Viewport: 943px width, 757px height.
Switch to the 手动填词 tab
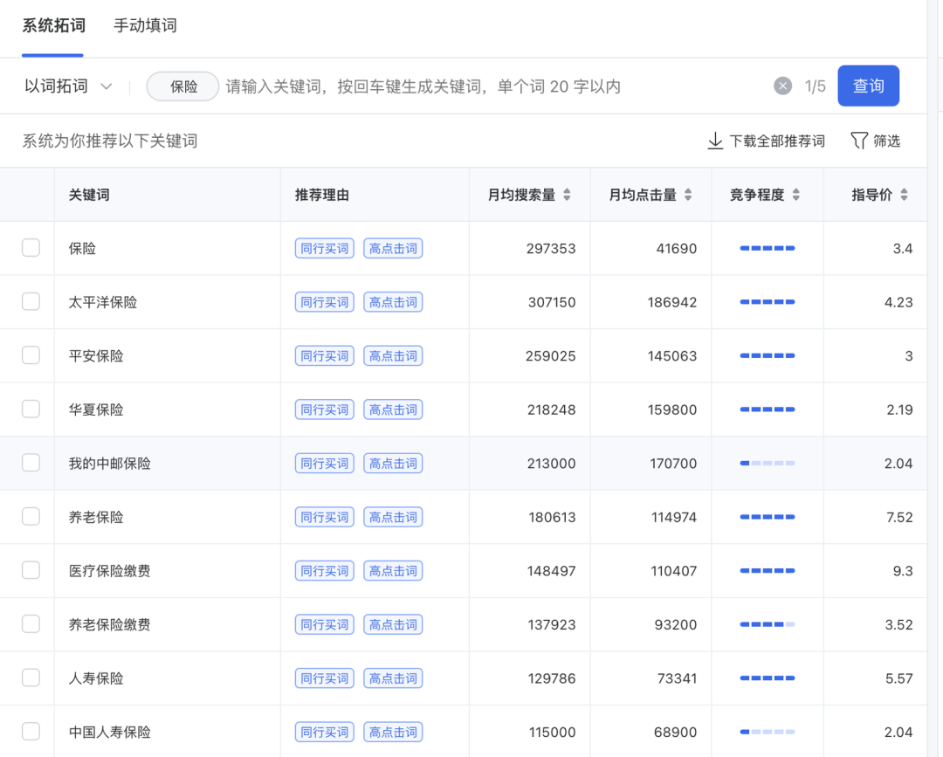pos(145,25)
